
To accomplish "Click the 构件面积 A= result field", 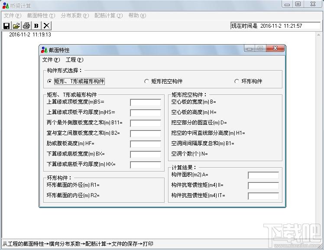I will click(x=263, y=175).
